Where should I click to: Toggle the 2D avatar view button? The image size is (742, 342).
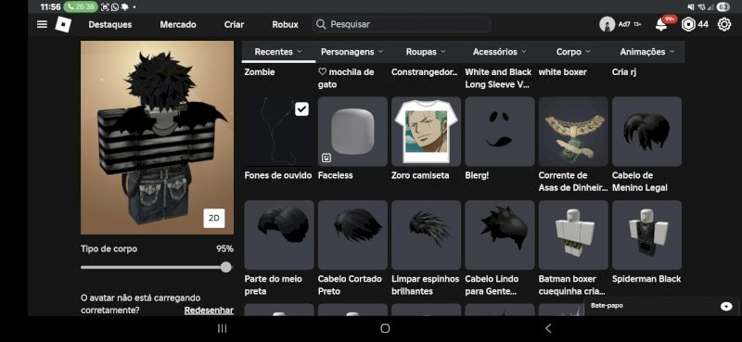point(214,218)
